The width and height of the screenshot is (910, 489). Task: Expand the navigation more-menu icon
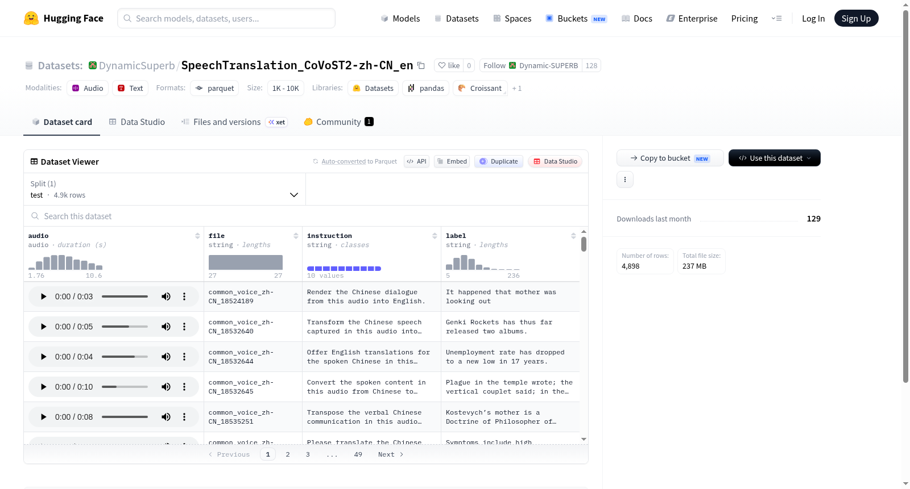tap(776, 18)
